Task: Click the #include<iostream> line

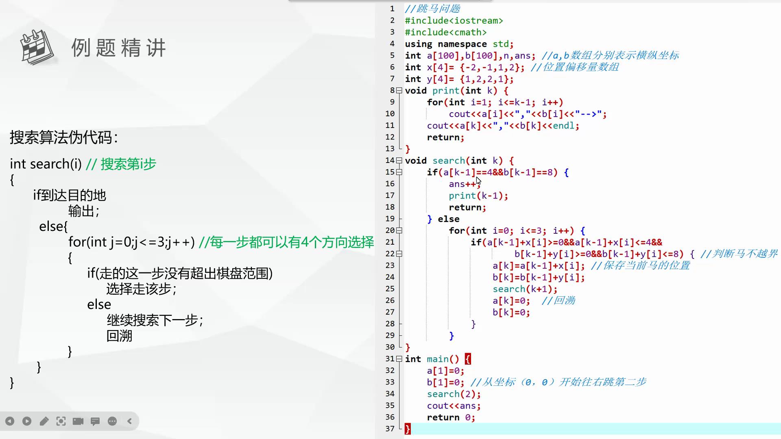Action: 454,20
